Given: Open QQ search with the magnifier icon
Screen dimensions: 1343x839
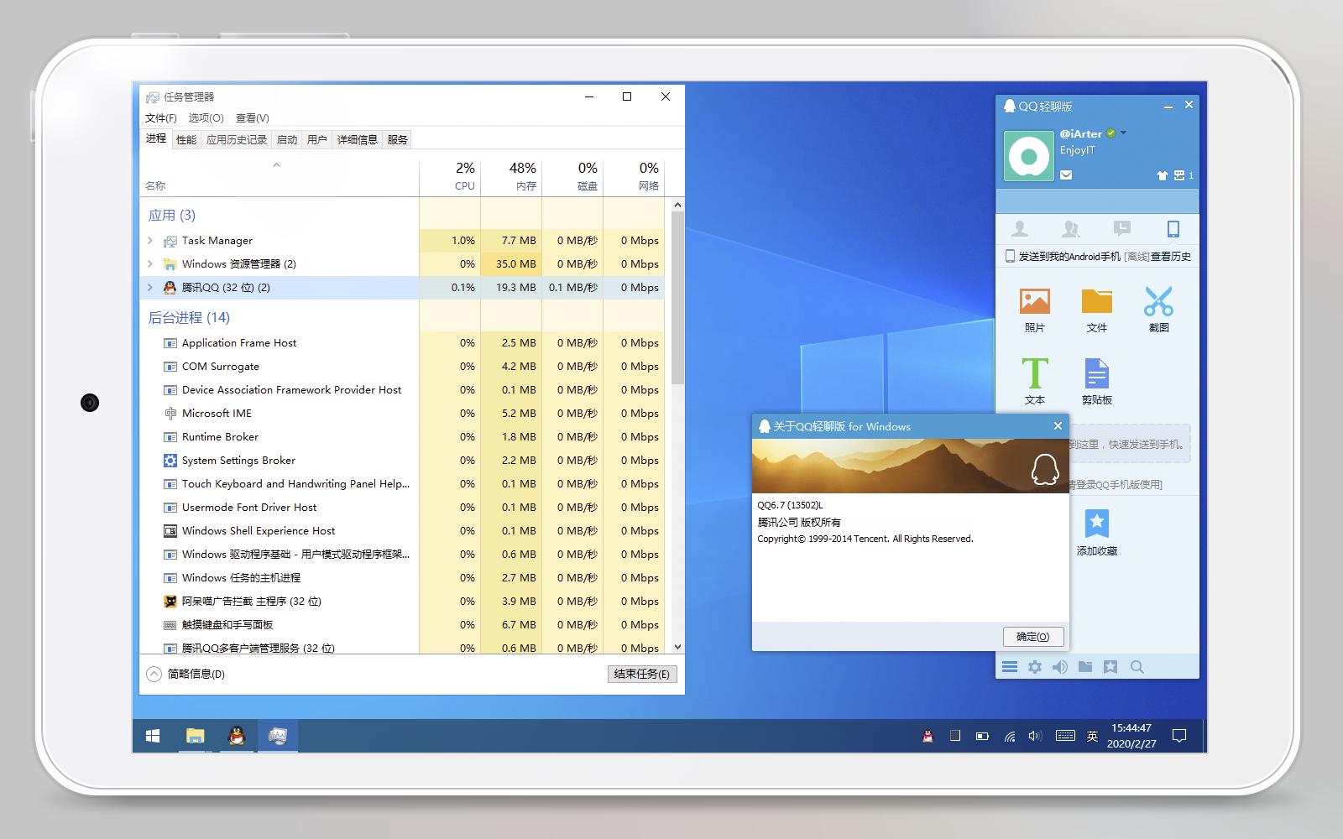Looking at the screenshot, I should [x=1137, y=666].
